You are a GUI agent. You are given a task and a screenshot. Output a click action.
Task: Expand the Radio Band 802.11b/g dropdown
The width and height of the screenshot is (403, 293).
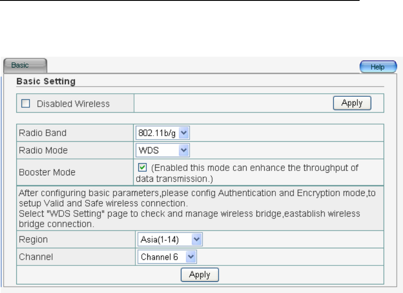pyautogui.click(x=163, y=132)
